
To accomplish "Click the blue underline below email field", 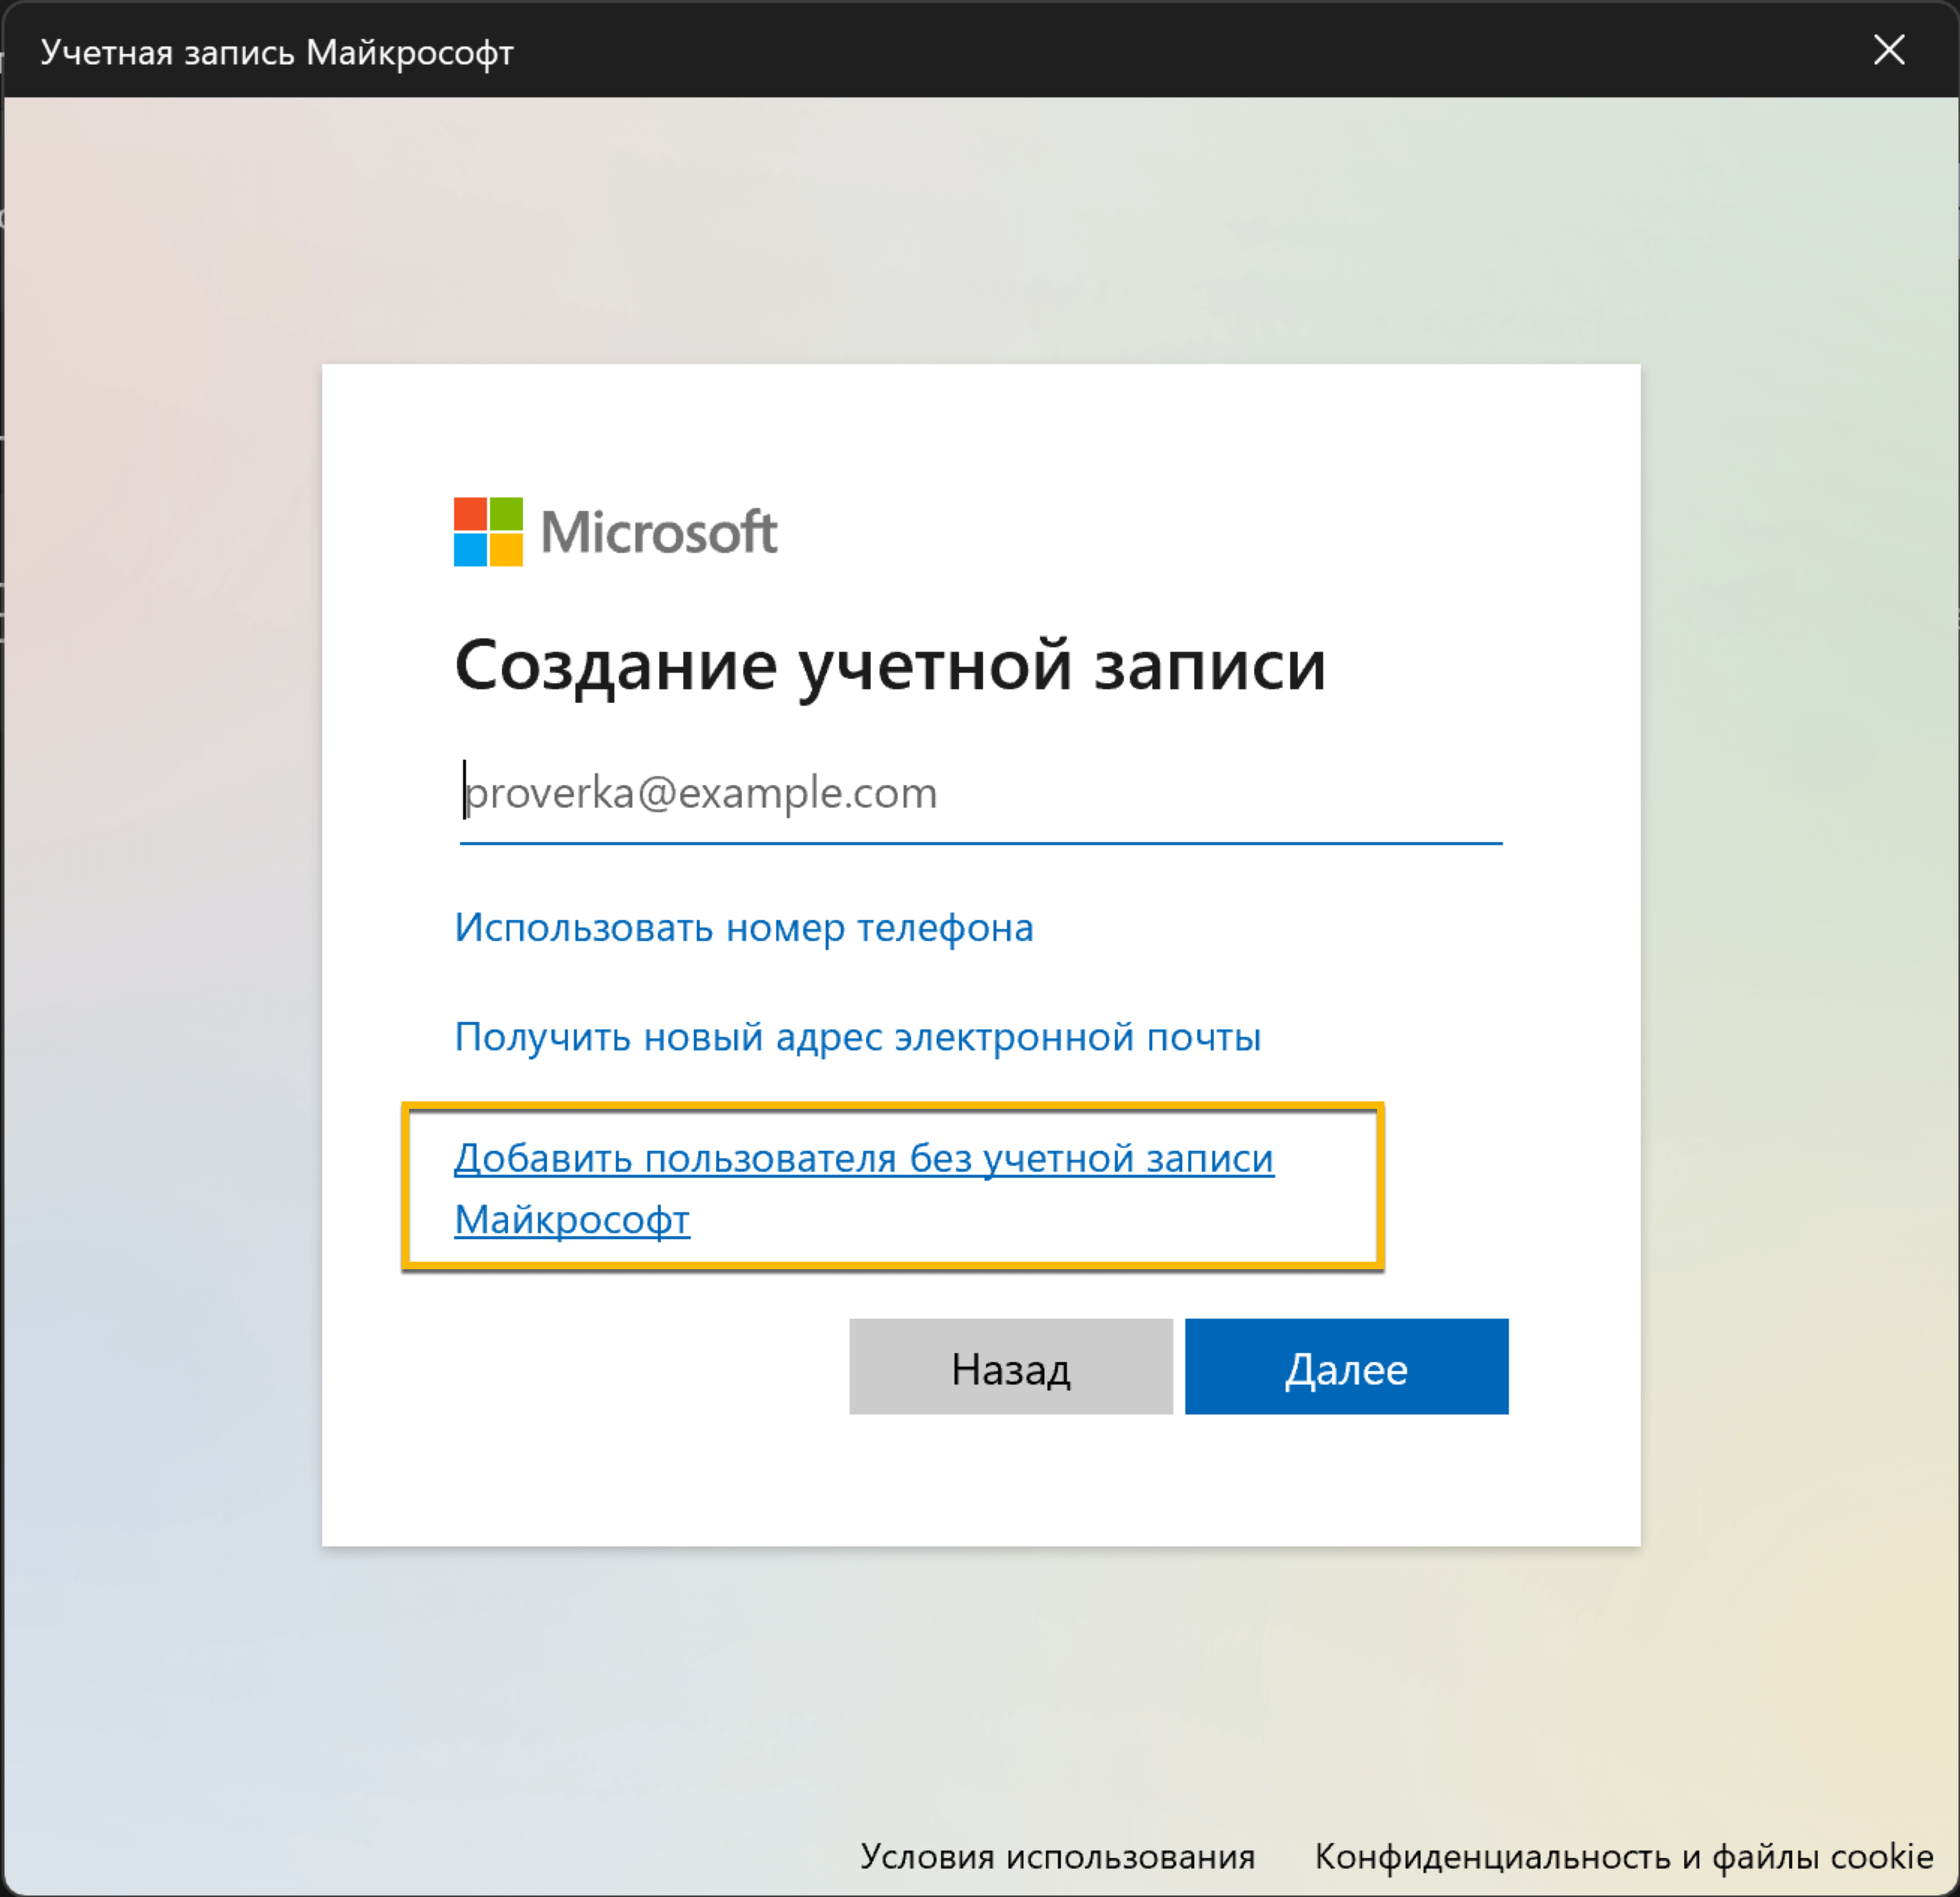I will tap(980, 843).
